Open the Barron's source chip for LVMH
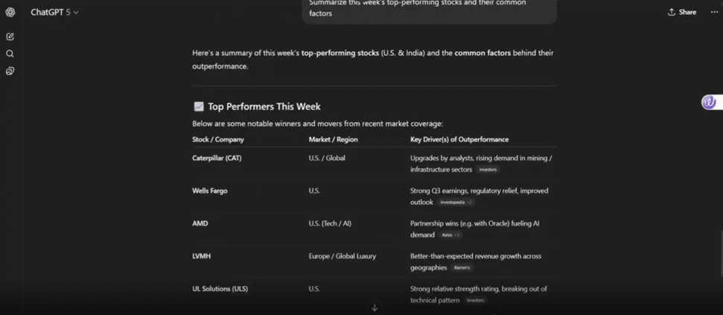The height and width of the screenshot is (315, 723). pos(462,268)
